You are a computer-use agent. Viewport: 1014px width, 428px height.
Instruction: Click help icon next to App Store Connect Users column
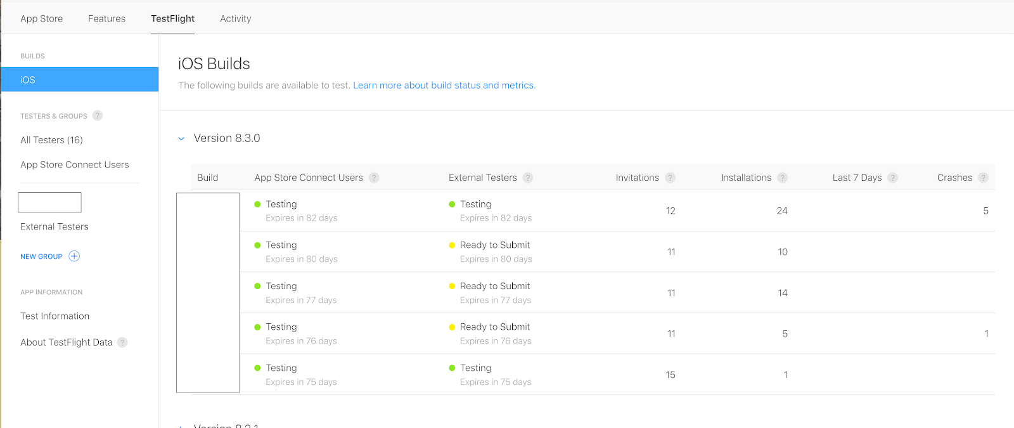coord(374,178)
